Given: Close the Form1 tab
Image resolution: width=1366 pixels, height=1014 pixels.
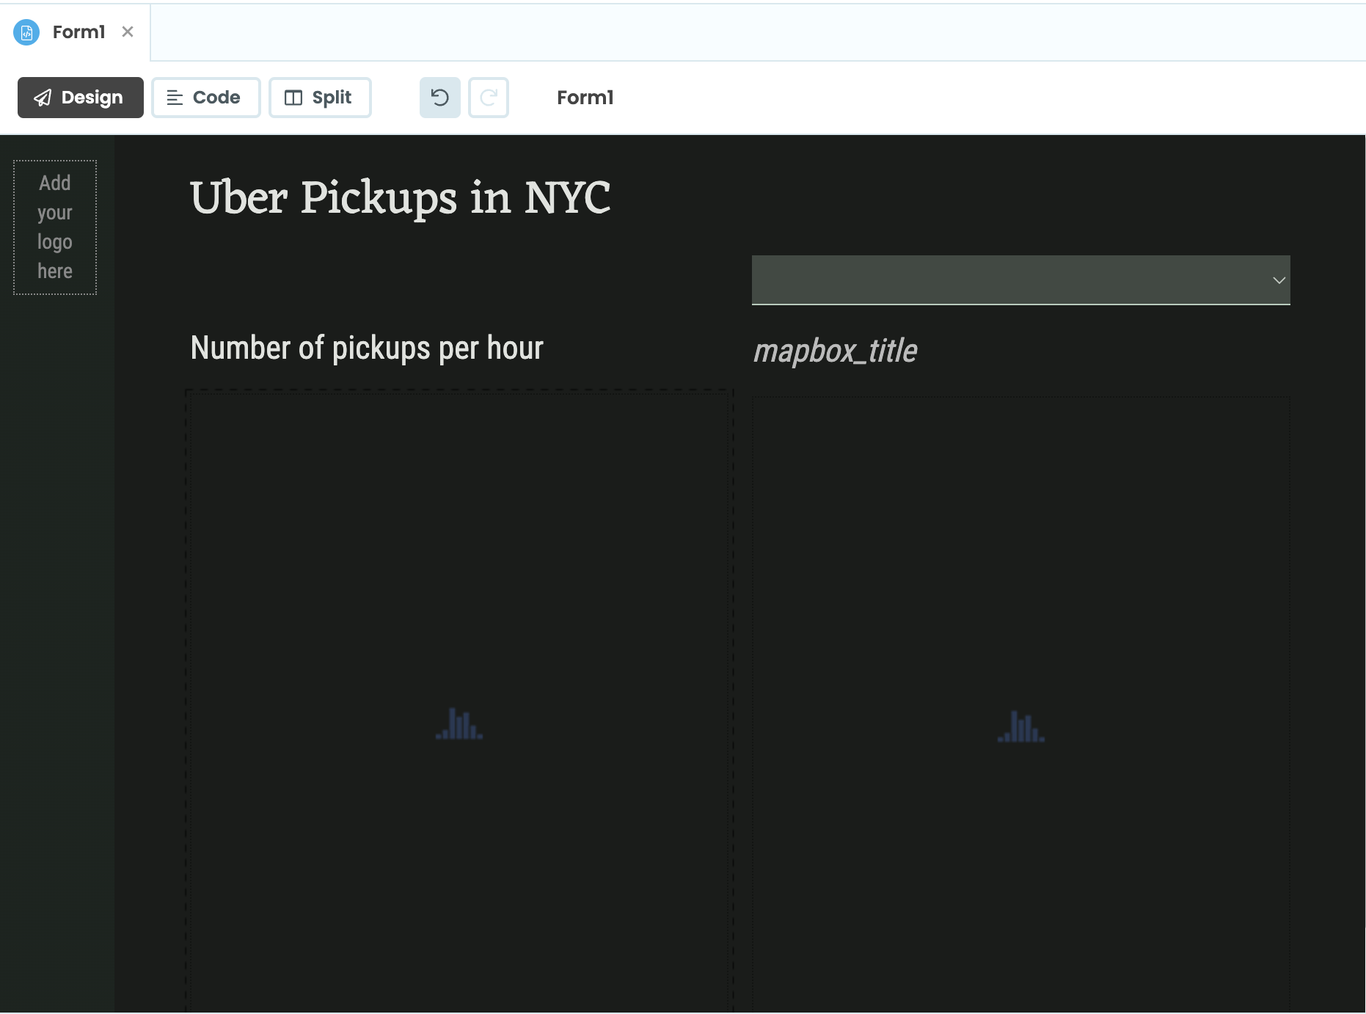Looking at the screenshot, I should click(128, 32).
